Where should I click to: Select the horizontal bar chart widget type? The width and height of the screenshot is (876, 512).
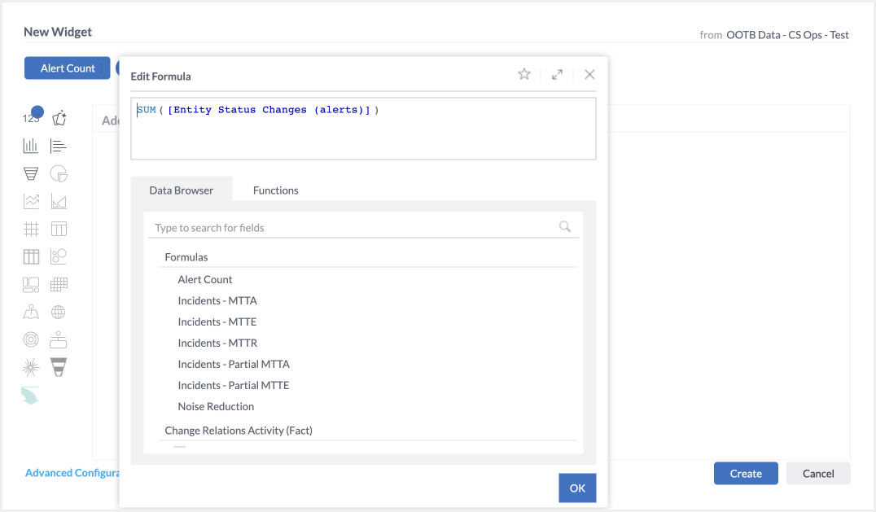tap(59, 146)
